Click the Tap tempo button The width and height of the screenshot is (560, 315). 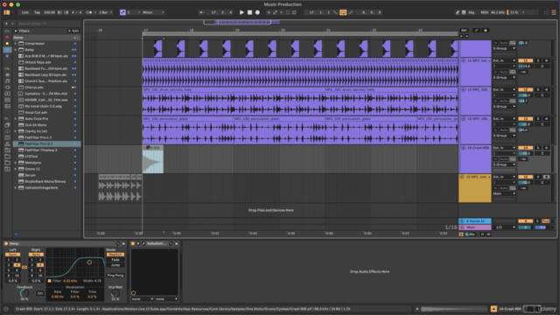(37, 12)
